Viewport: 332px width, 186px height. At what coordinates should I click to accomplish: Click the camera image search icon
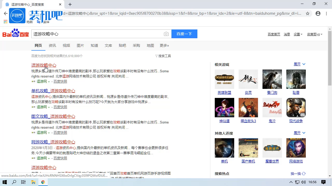[x=166, y=34]
